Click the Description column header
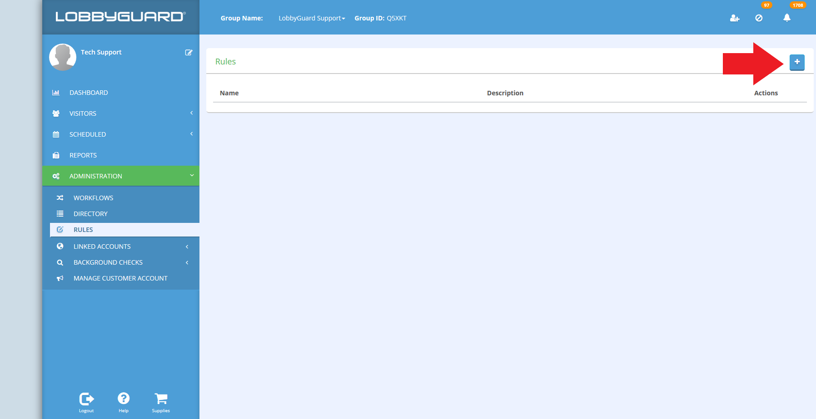 [x=505, y=93]
